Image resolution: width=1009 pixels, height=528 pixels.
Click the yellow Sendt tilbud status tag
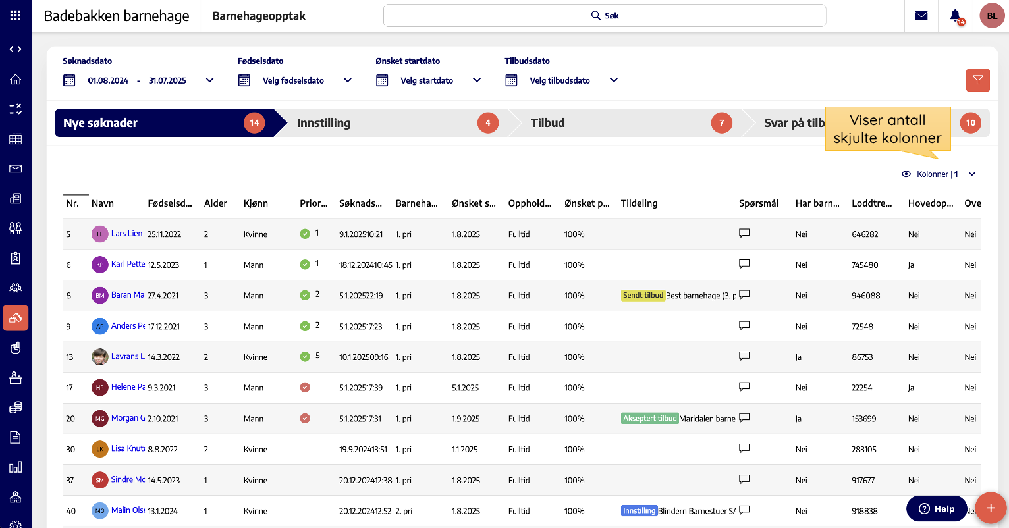(643, 295)
